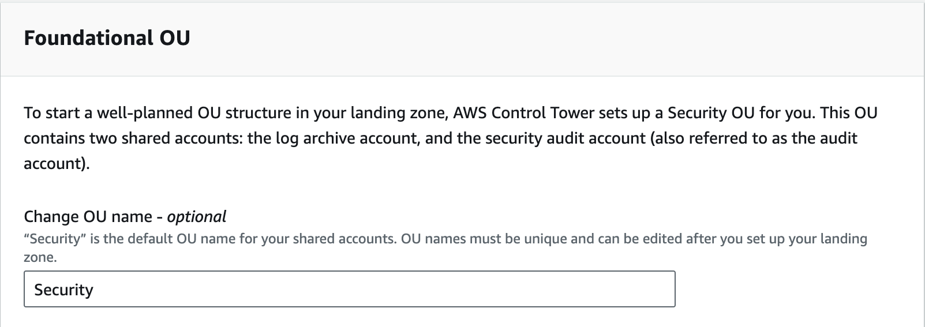The image size is (925, 327).
Task: Click the "Security" text inside the input
Action: click(x=63, y=290)
